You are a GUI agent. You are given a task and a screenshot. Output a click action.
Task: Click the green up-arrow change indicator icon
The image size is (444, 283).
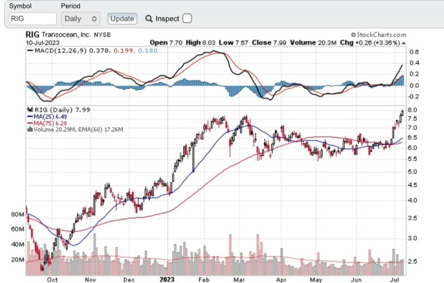(x=404, y=43)
